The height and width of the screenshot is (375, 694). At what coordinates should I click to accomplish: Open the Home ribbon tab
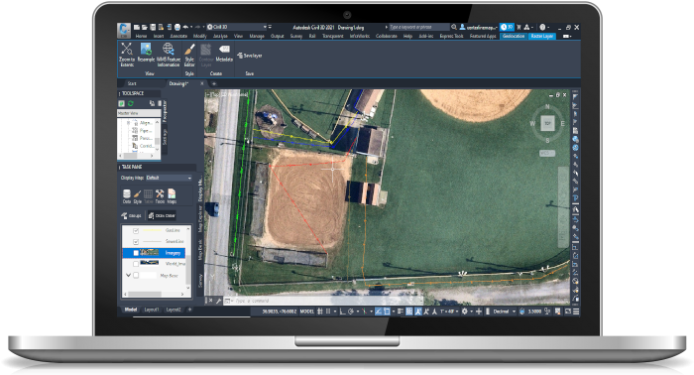pyautogui.click(x=141, y=36)
